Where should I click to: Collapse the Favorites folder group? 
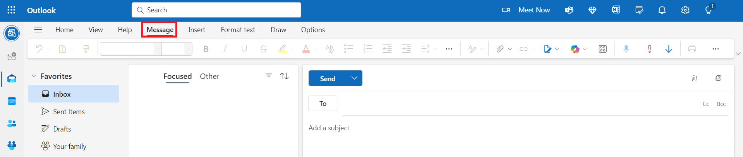pos(34,76)
